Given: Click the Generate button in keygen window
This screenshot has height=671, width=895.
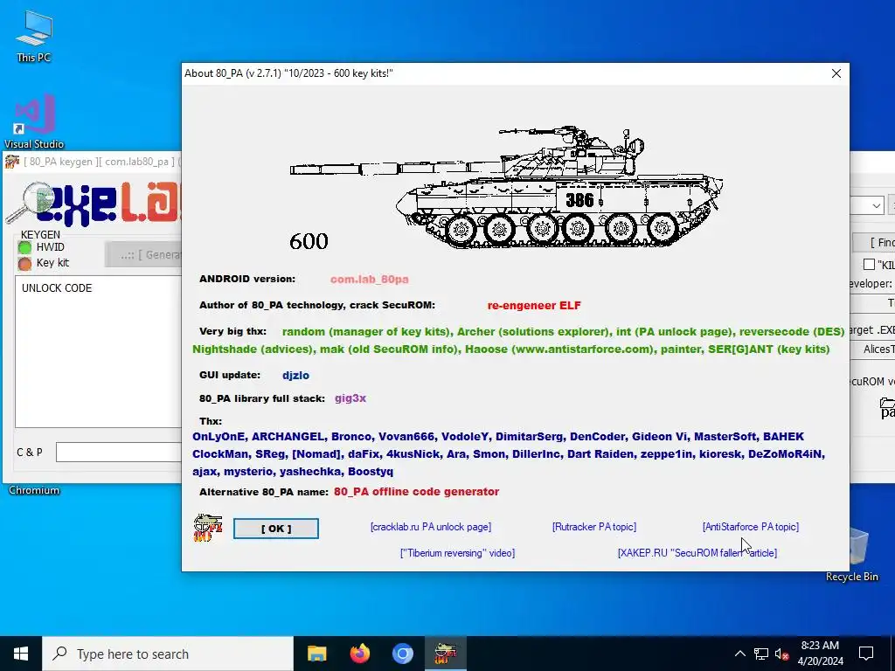Looking at the screenshot, I should click(x=143, y=254).
